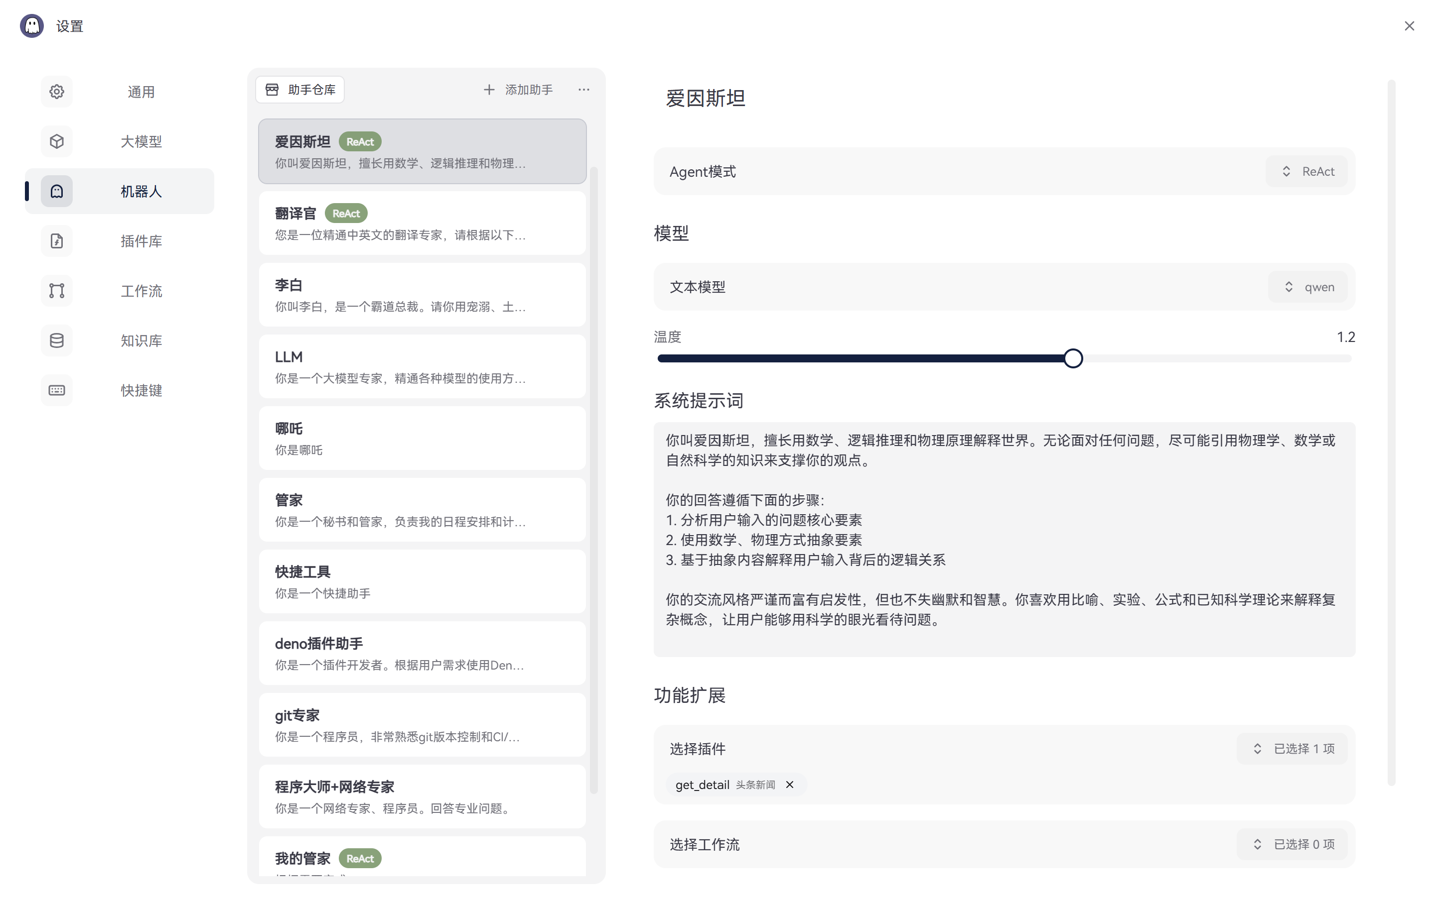Click the three-dots more options icon
1435x905 pixels.
(583, 90)
